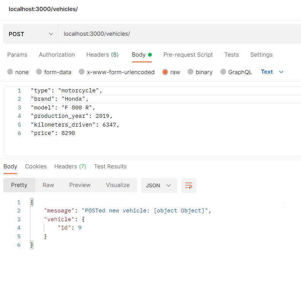
Task: Select the none body type radio
Action: pos(10,72)
